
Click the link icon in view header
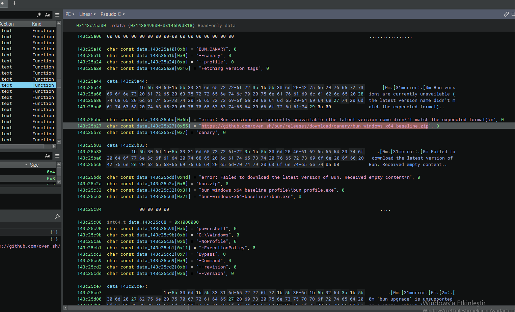tap(506, 14)
